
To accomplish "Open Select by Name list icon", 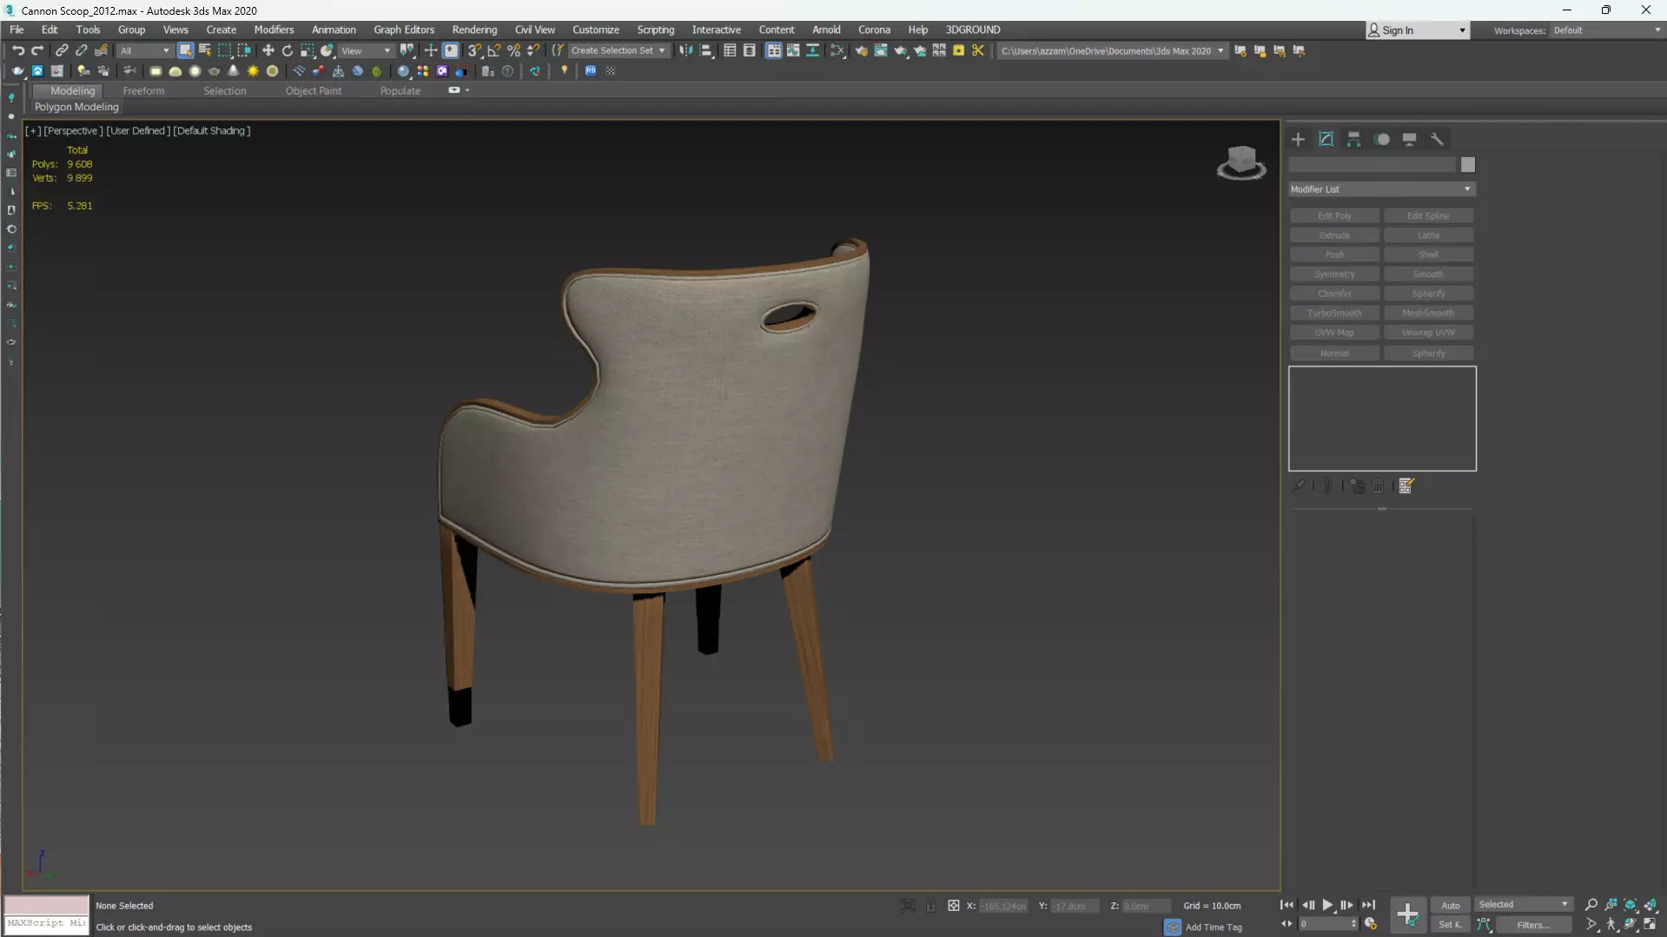I will click(x=205, y=50).
